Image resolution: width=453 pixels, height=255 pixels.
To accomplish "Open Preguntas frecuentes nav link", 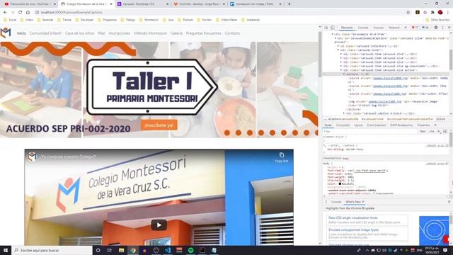I will click(x=203, y=33).
